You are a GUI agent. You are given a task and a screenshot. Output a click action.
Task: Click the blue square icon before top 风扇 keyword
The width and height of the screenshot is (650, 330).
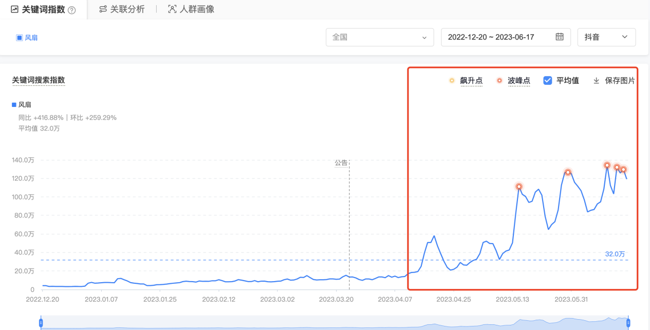[19, 38]
